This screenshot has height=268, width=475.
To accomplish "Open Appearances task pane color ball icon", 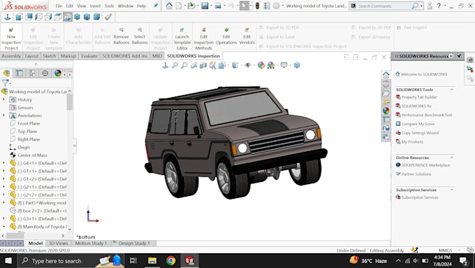I will click(386, 111).
